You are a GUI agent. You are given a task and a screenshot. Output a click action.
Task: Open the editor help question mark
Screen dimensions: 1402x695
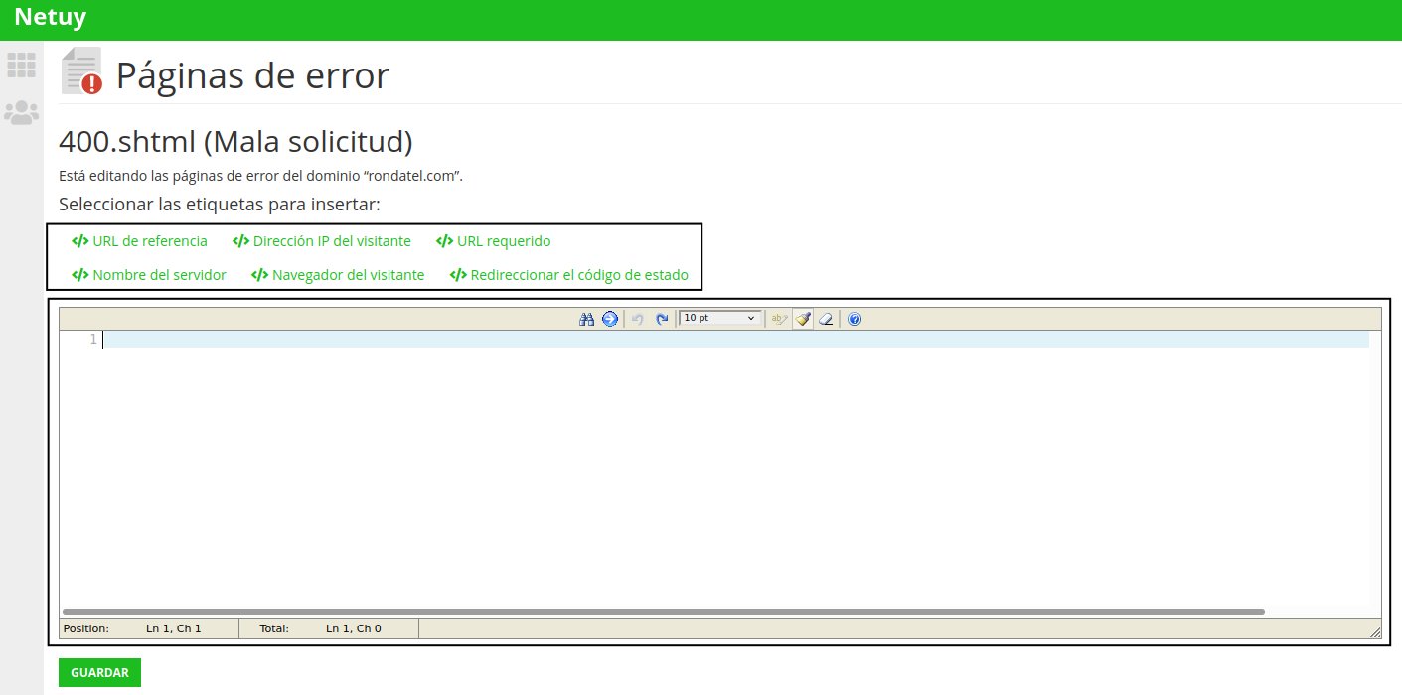(855, 319)
